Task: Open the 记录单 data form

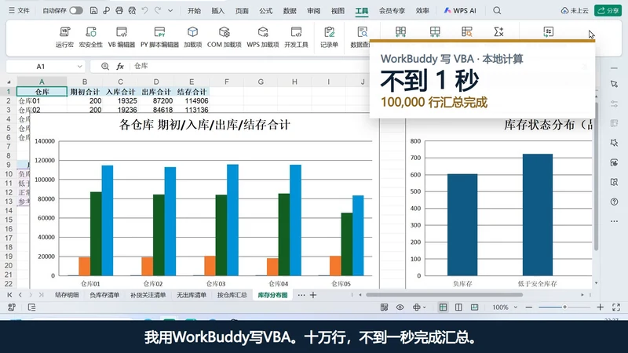Action: pos(329,37)
